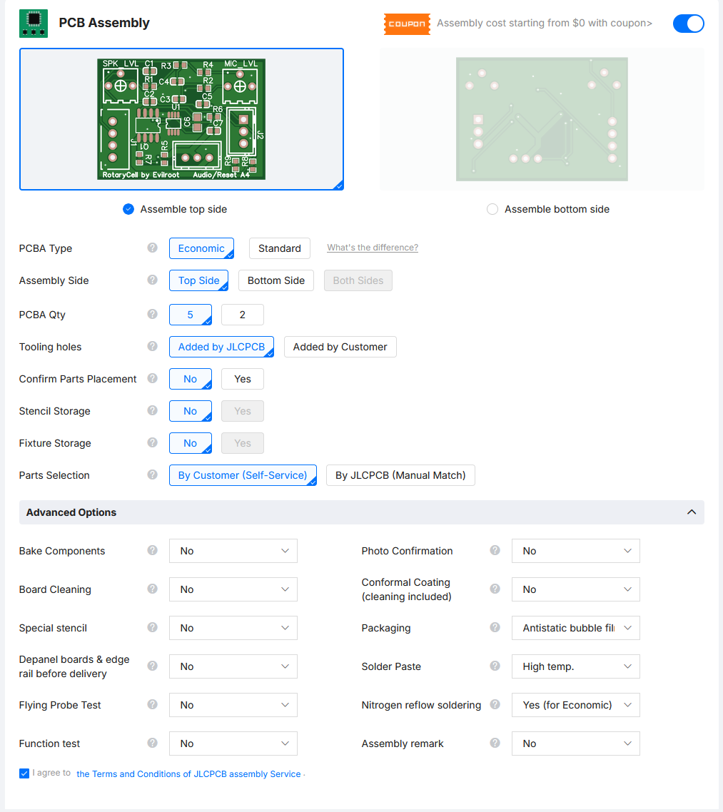This screenshot has width=723, height=812.
Task: Open Packaging dropdown showing Antistatic bubble film
Action: (x=576, y=628)
